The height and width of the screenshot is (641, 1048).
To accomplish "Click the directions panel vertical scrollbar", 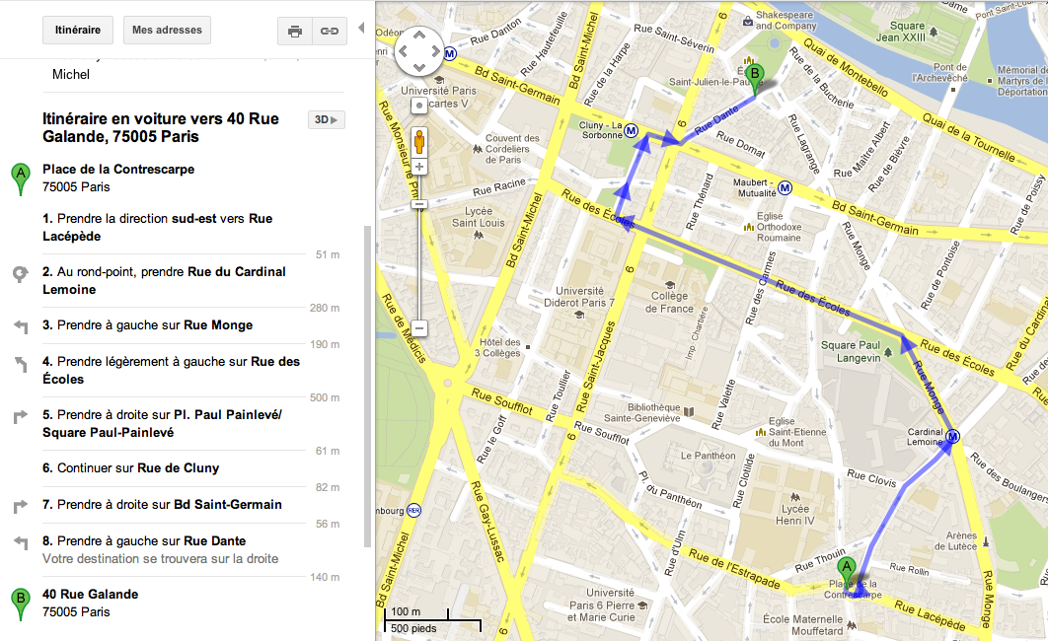I will tap(368, 385).
